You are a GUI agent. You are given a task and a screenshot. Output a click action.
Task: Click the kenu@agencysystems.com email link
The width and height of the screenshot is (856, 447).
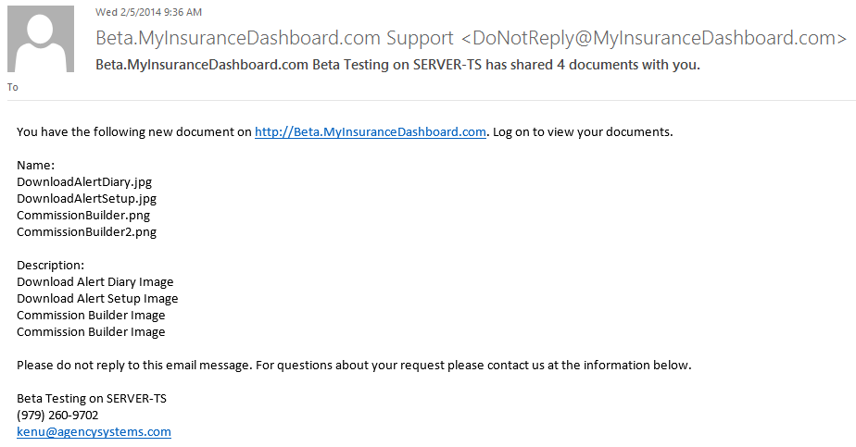pyautogui.click(x=94, y=432)
